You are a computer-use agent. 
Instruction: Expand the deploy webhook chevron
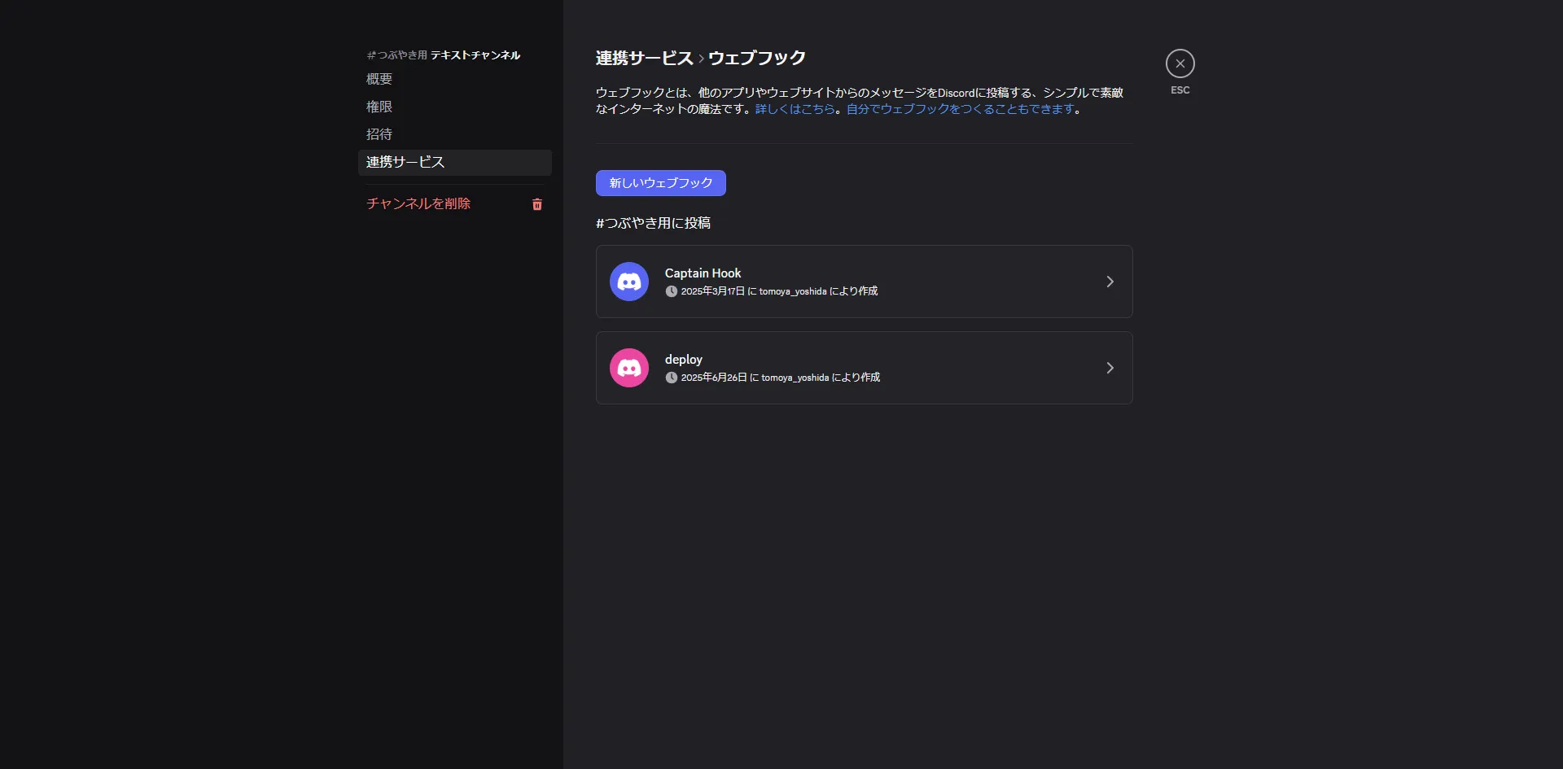coord(1110,368)
